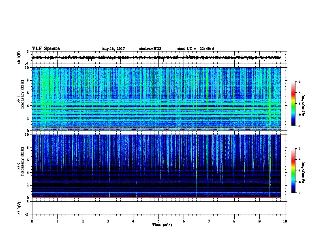Screen dimensions: 321x248
Task: Click the ch.2 spectrogram color bar
Action: coord(293,171)
